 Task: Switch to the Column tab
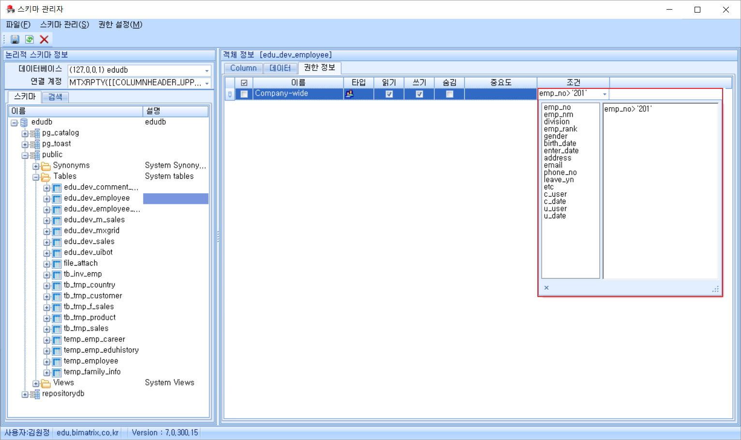point(243,68)
